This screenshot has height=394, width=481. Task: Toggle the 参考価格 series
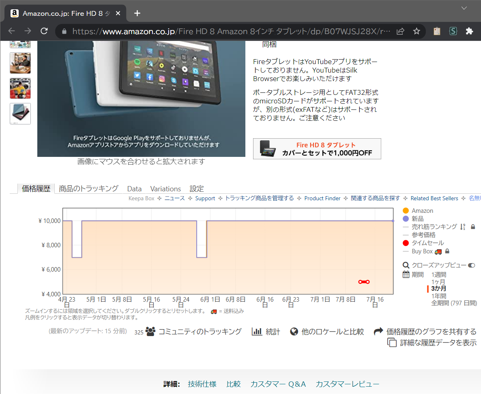click(419, 235)
